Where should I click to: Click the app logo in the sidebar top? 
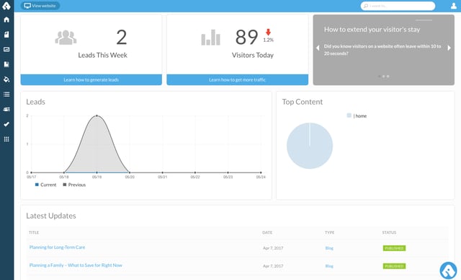point(6,6)
